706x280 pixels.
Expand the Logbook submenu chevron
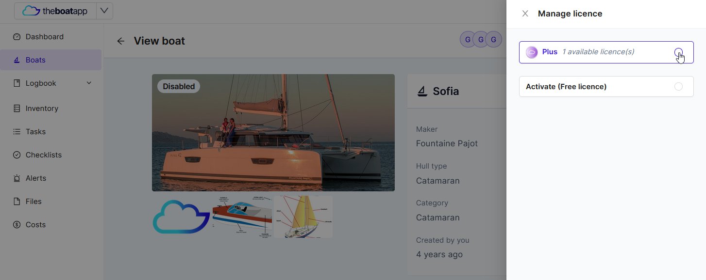click(89, 83)
